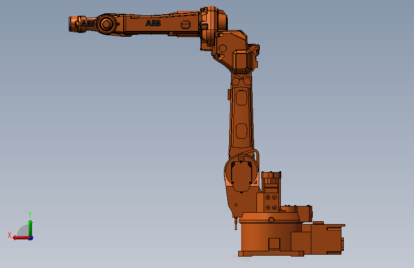Image resolution: width=414 pixels, height=268 pixels.
Task: Select the ABB logo on the upper arm
Action: [x=153, y=23]
